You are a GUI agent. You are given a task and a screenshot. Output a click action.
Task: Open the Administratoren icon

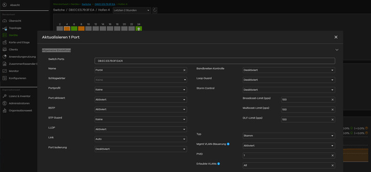pos(4,103)
